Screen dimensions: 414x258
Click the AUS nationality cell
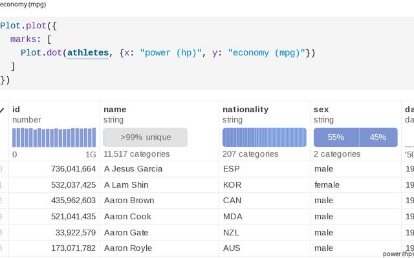[x=232, y=248]
